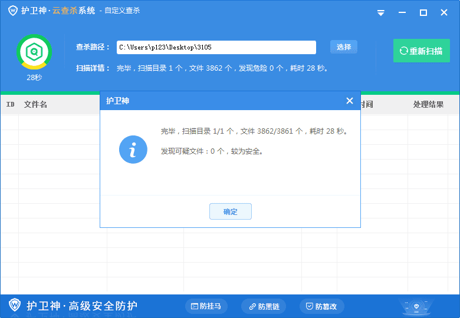This screenshot has height=318, width=460.
Task: Click the blue info icon in the dialog
Action: (x=133, y=150)
